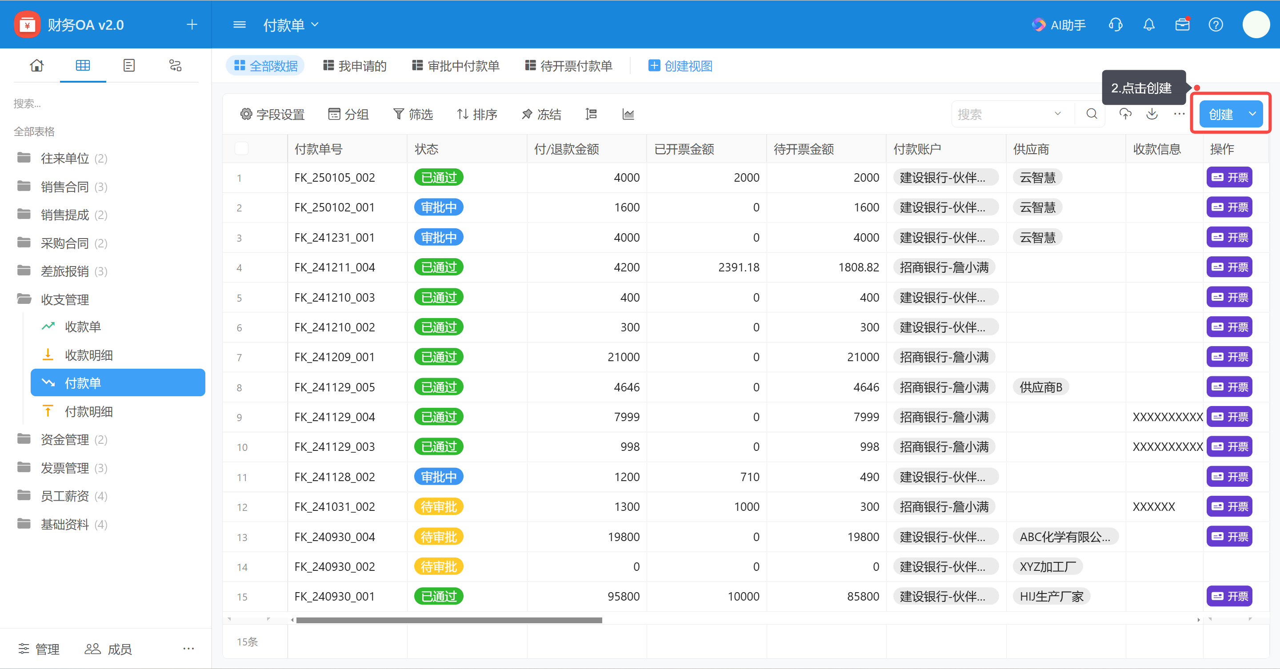
Task: Open the customer support headset icon
Action: [1116, 24]
